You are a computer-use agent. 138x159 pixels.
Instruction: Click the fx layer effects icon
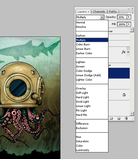pyautogui.click(x=123, y=52)
